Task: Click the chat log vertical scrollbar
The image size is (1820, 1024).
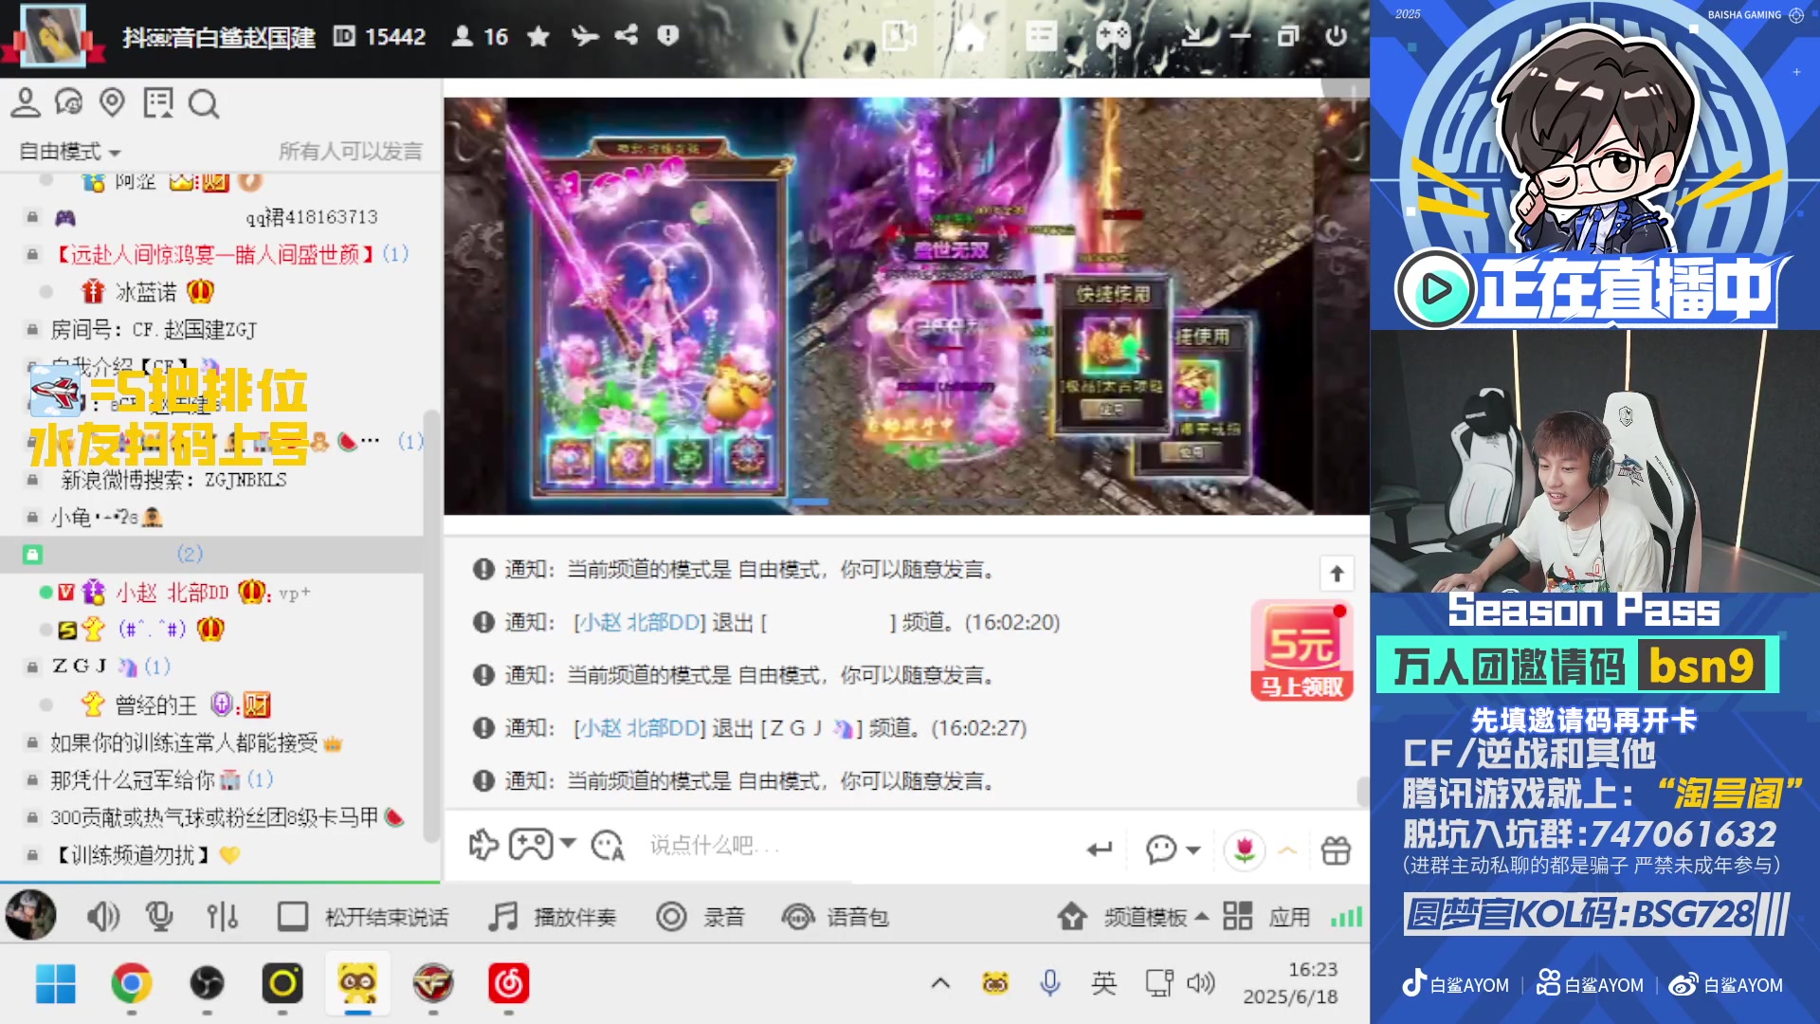Action: click(x=1362, y=792)
